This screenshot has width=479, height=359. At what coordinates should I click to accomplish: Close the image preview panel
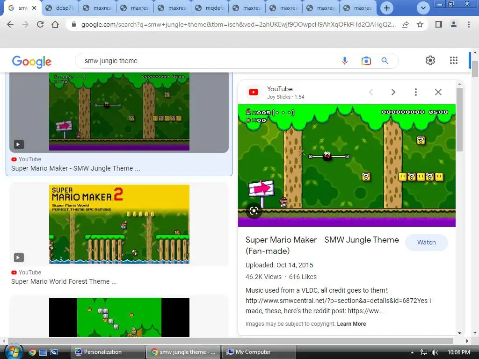click(x=438, y=92)
